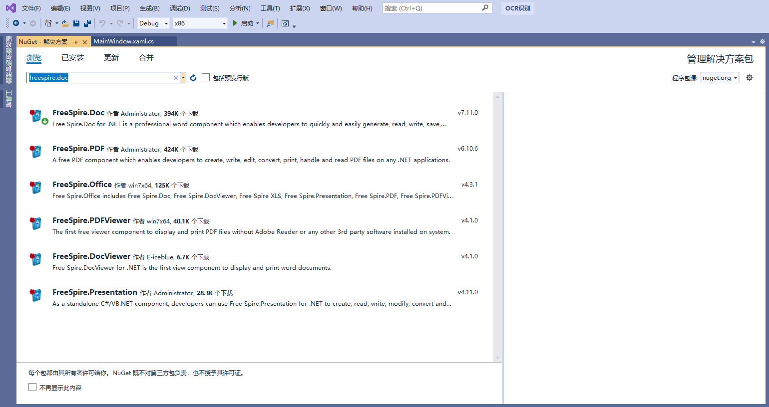Check the don't show this again box
Screen dimensions: 769x407
click(x=32, y=387)
